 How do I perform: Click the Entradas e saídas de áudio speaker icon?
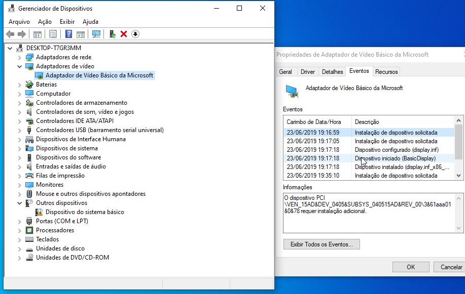click(x=29, y=166)
